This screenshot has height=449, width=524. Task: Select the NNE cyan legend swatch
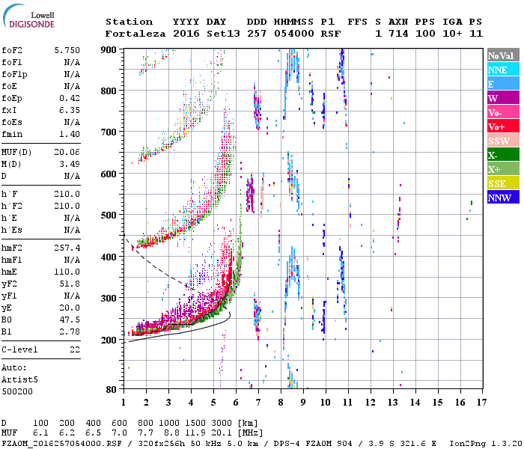(503, 70)
